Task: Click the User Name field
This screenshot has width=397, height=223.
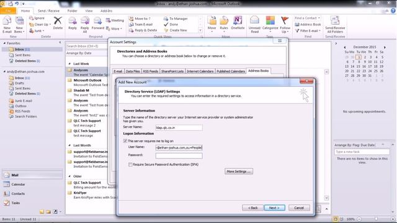Action: pyautogui.click(x=179, y=147)
